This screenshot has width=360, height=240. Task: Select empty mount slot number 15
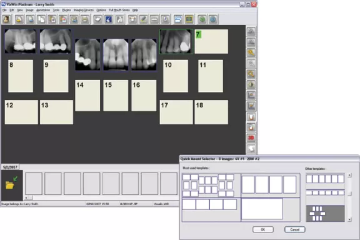[116, 96]
